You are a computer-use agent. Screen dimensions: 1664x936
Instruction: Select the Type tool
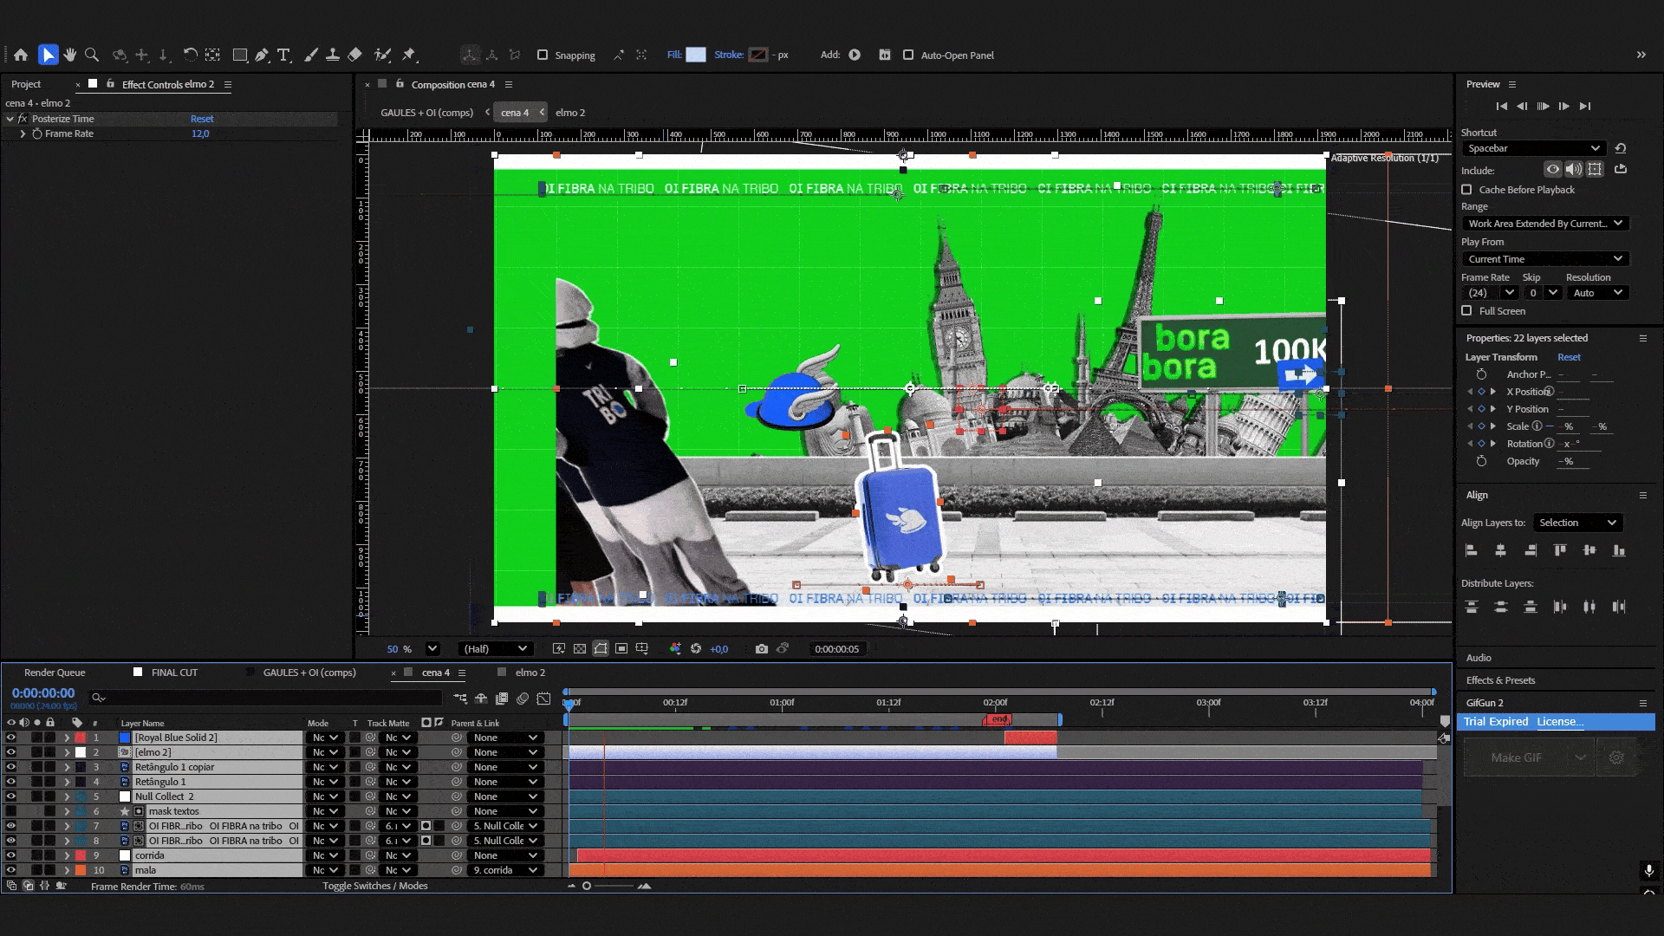point(283,55)
